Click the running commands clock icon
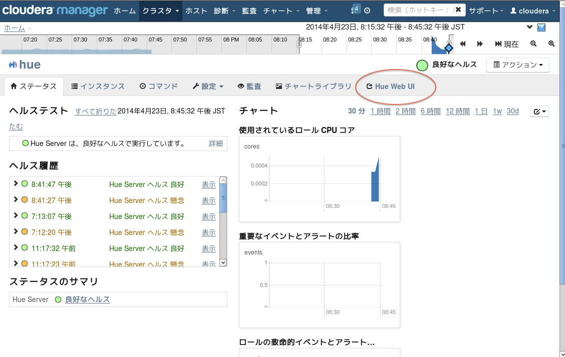The image size is (565, 357). coord(367,11)
